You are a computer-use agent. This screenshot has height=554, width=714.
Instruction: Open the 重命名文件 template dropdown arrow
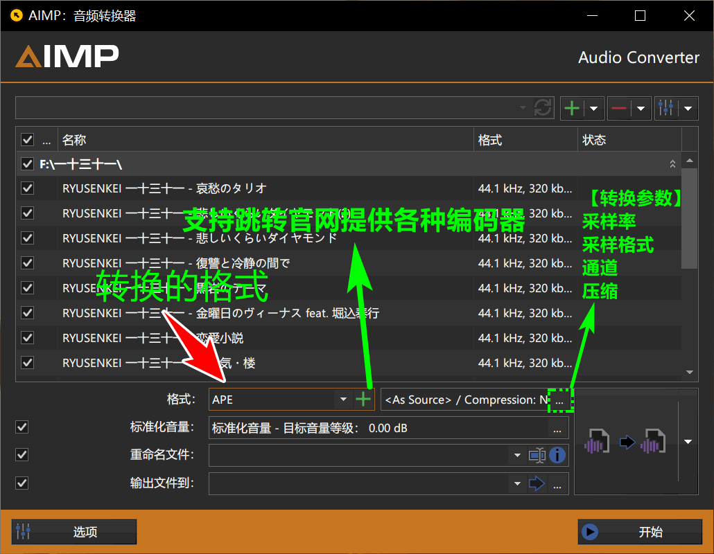pos(517,455)
